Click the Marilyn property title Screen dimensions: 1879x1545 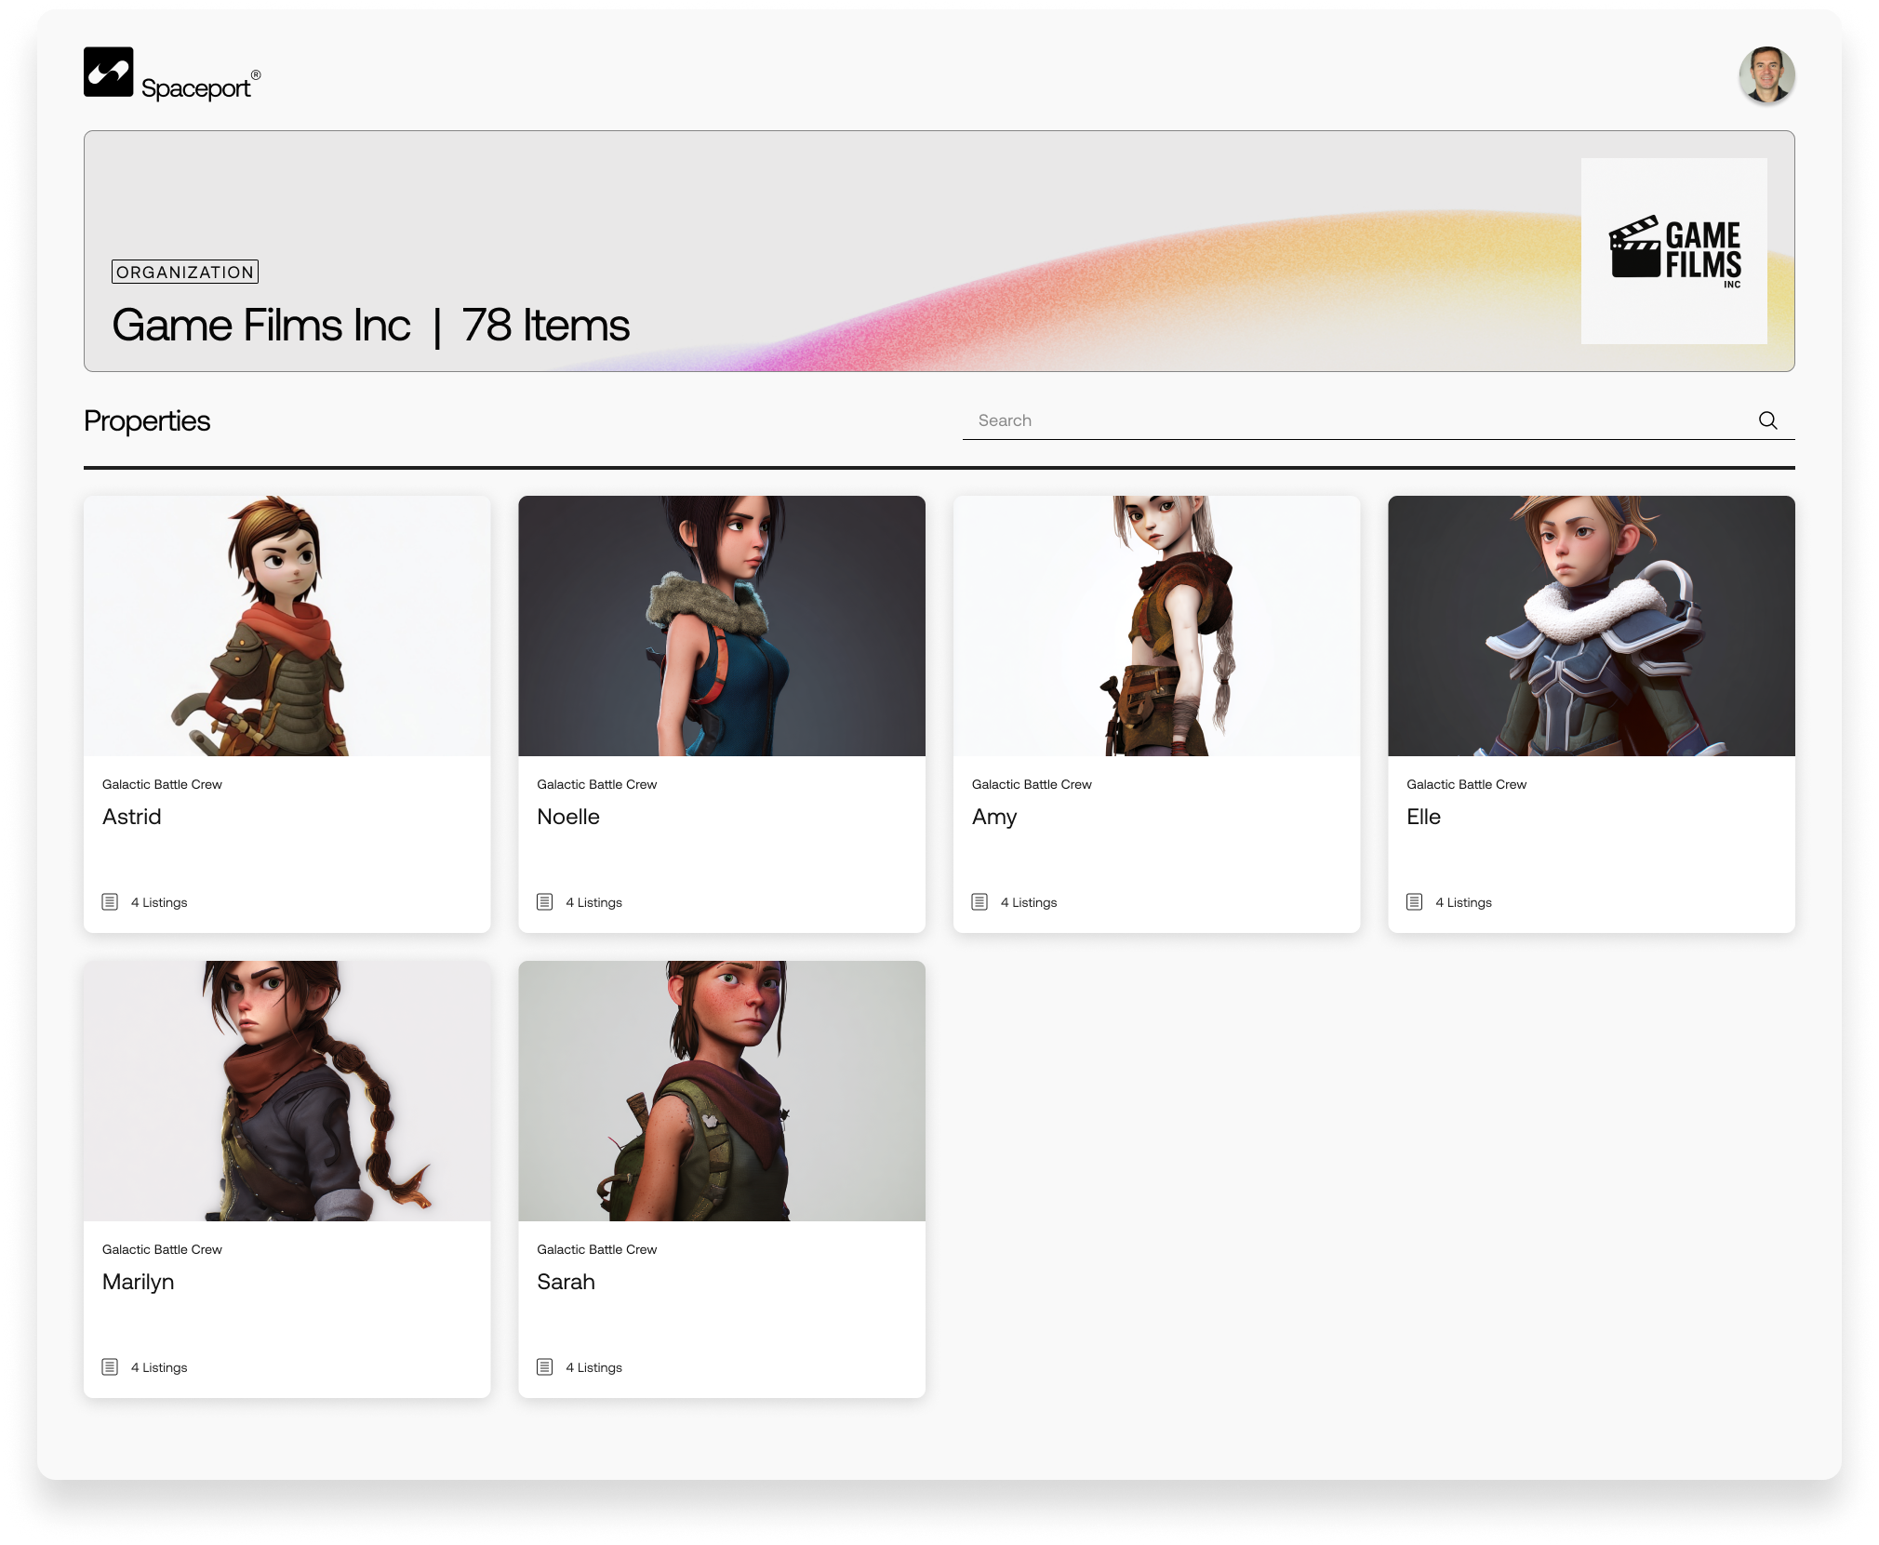[139, 1282]
